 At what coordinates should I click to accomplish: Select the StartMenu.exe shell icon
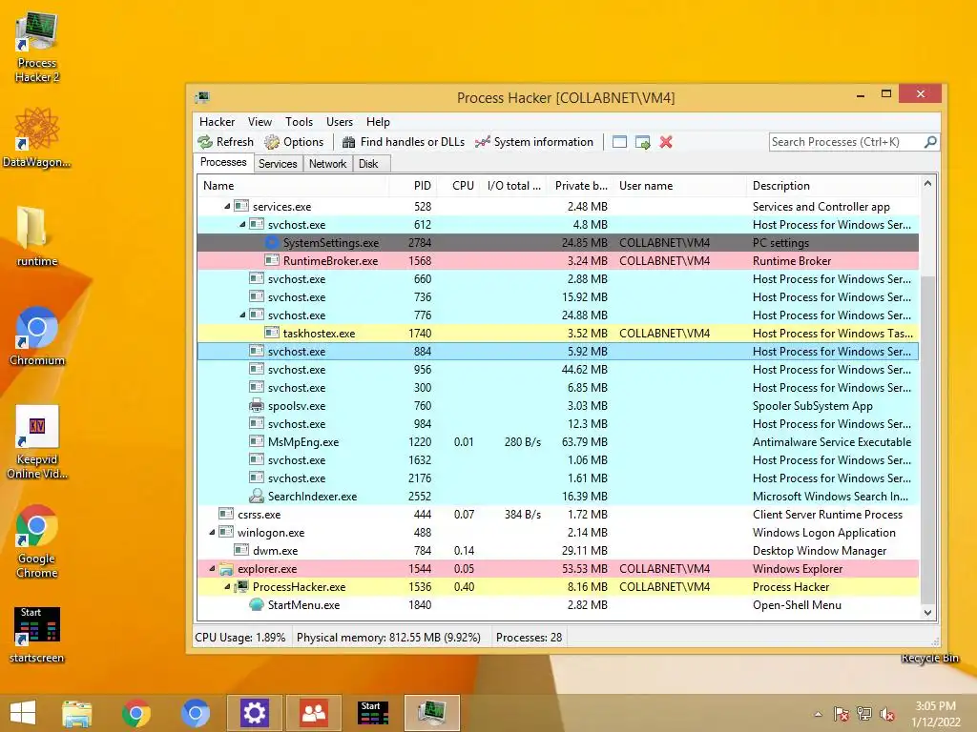coord(257,604)
